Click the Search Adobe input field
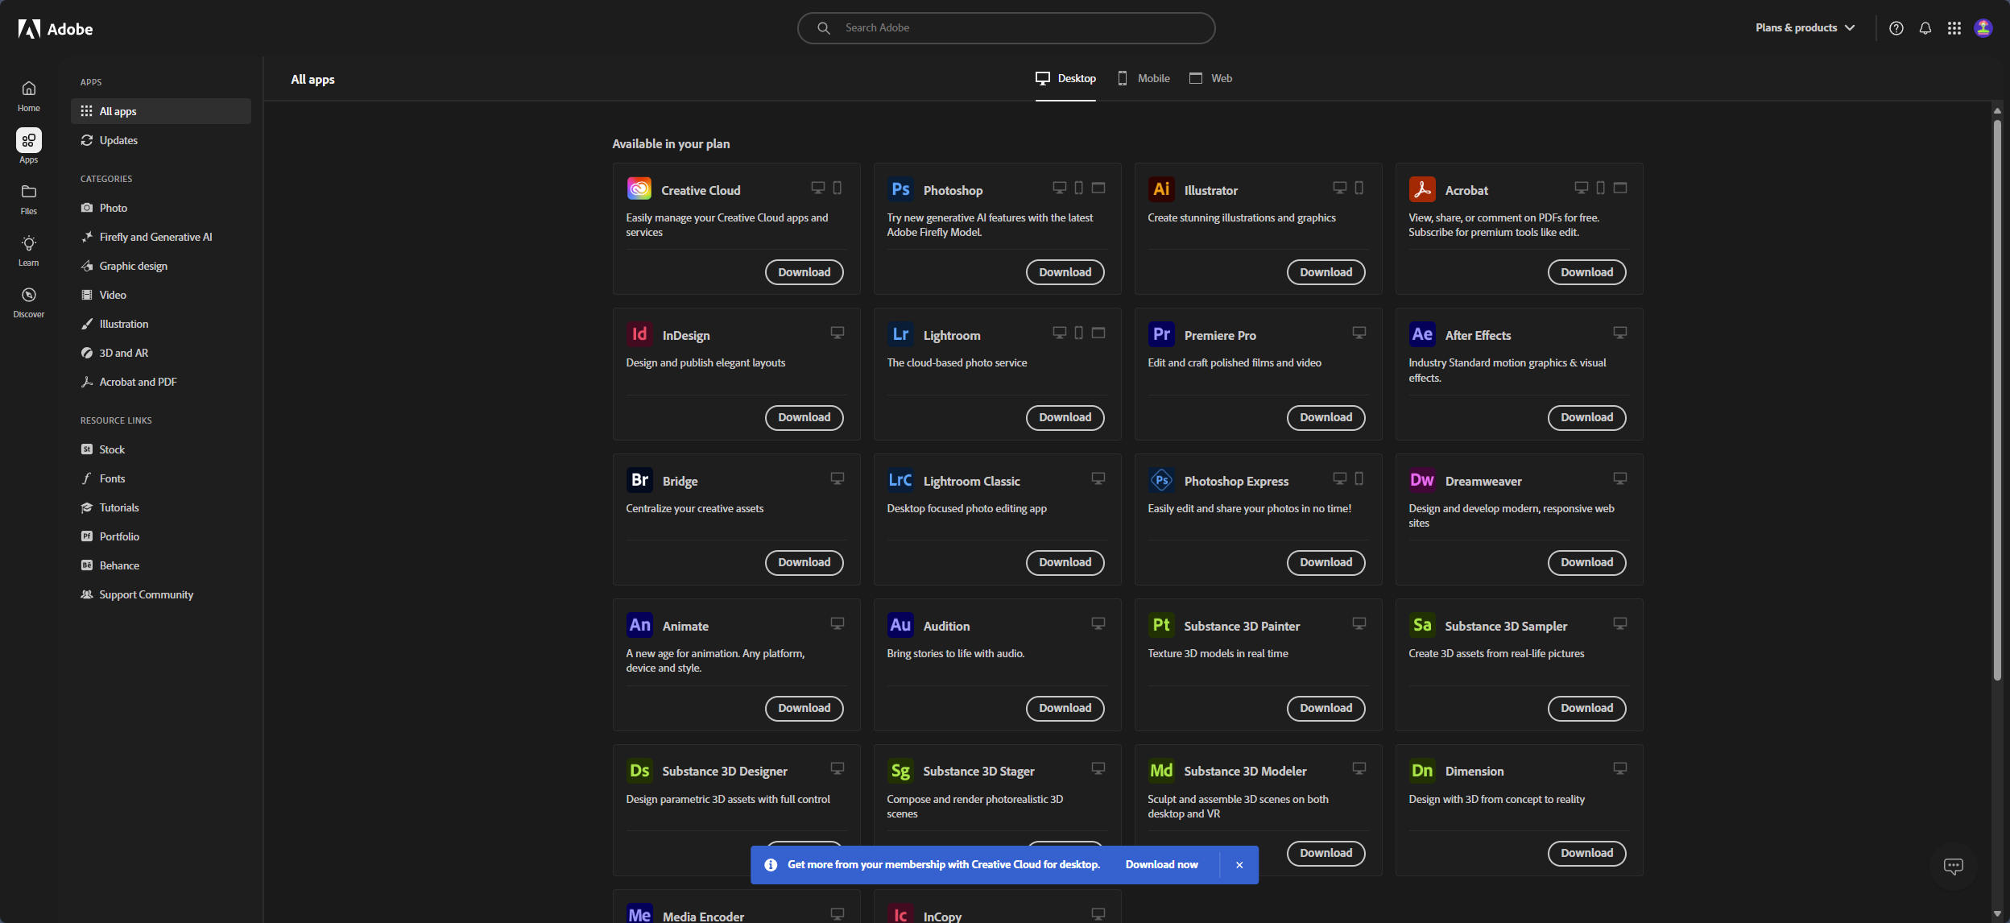 click(x=1015, y=28)
